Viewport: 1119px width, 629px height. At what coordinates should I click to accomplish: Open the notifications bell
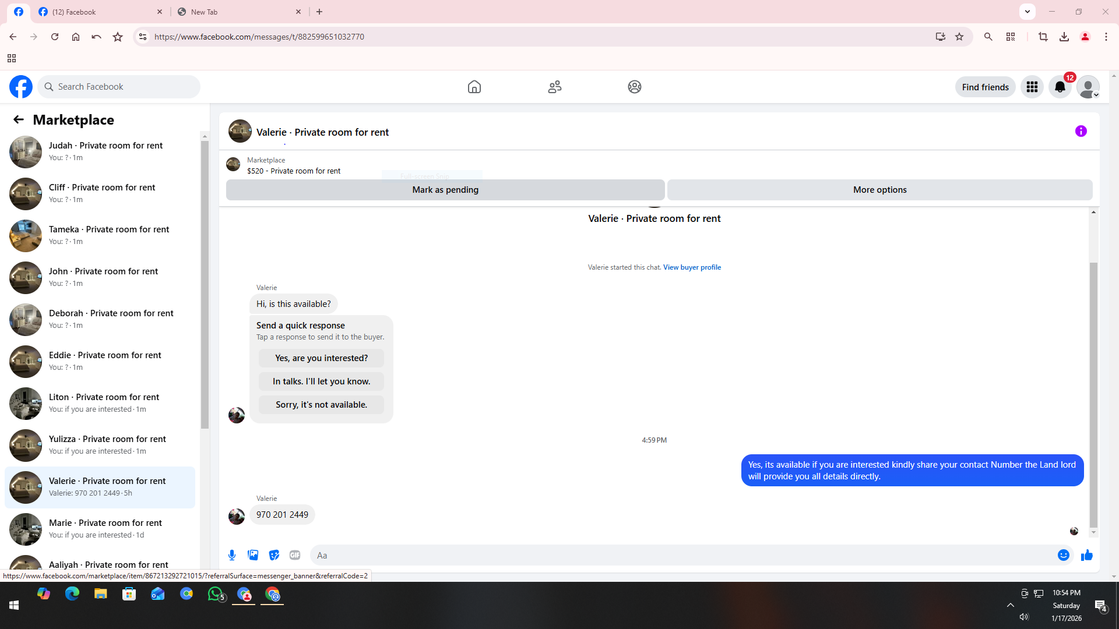[x=1060, y=87]
